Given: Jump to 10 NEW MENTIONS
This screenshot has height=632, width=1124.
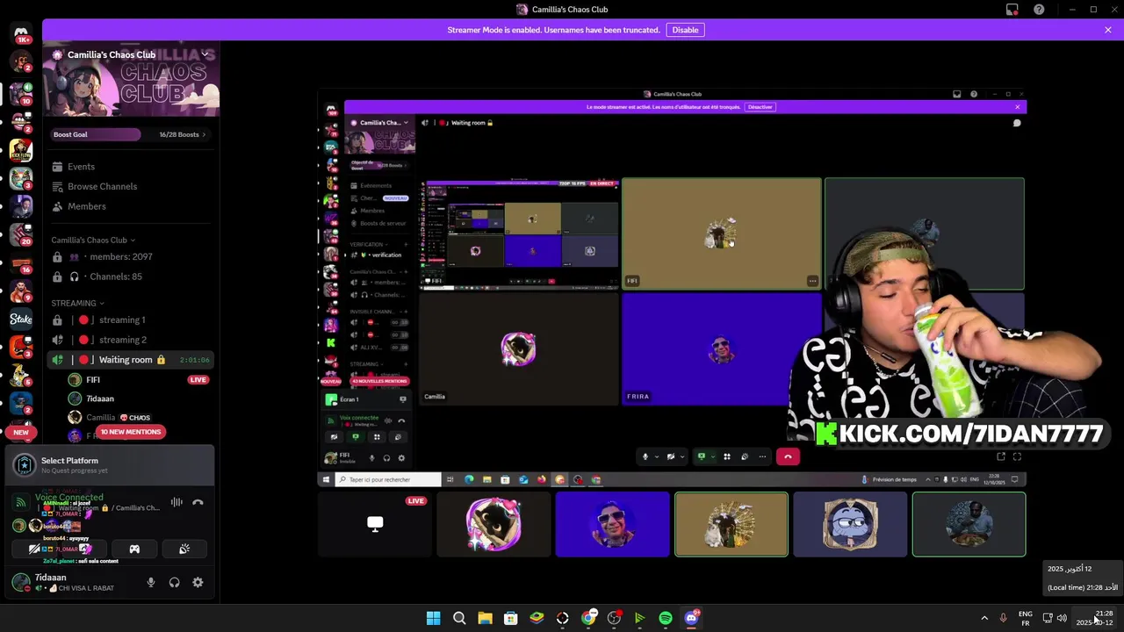Looking at the screenshot, I should point(131,432).
